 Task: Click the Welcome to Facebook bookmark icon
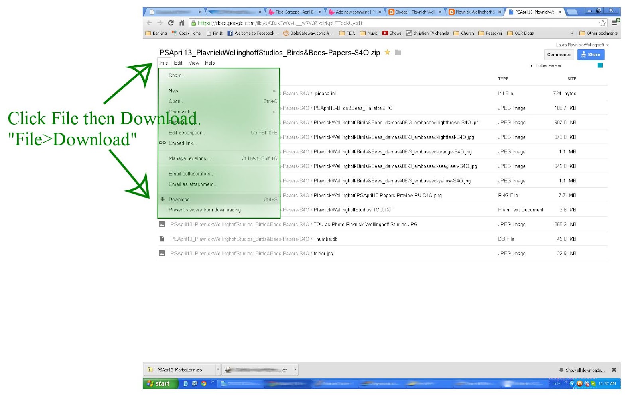click(x=230, y=33)
